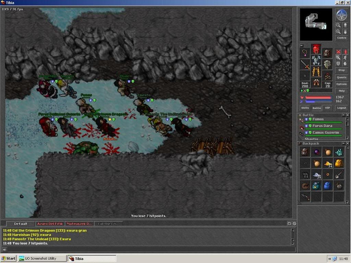The width and height of the screenshot is (351, 263).
Task: Open the Skills window
Action: point(305,108)
